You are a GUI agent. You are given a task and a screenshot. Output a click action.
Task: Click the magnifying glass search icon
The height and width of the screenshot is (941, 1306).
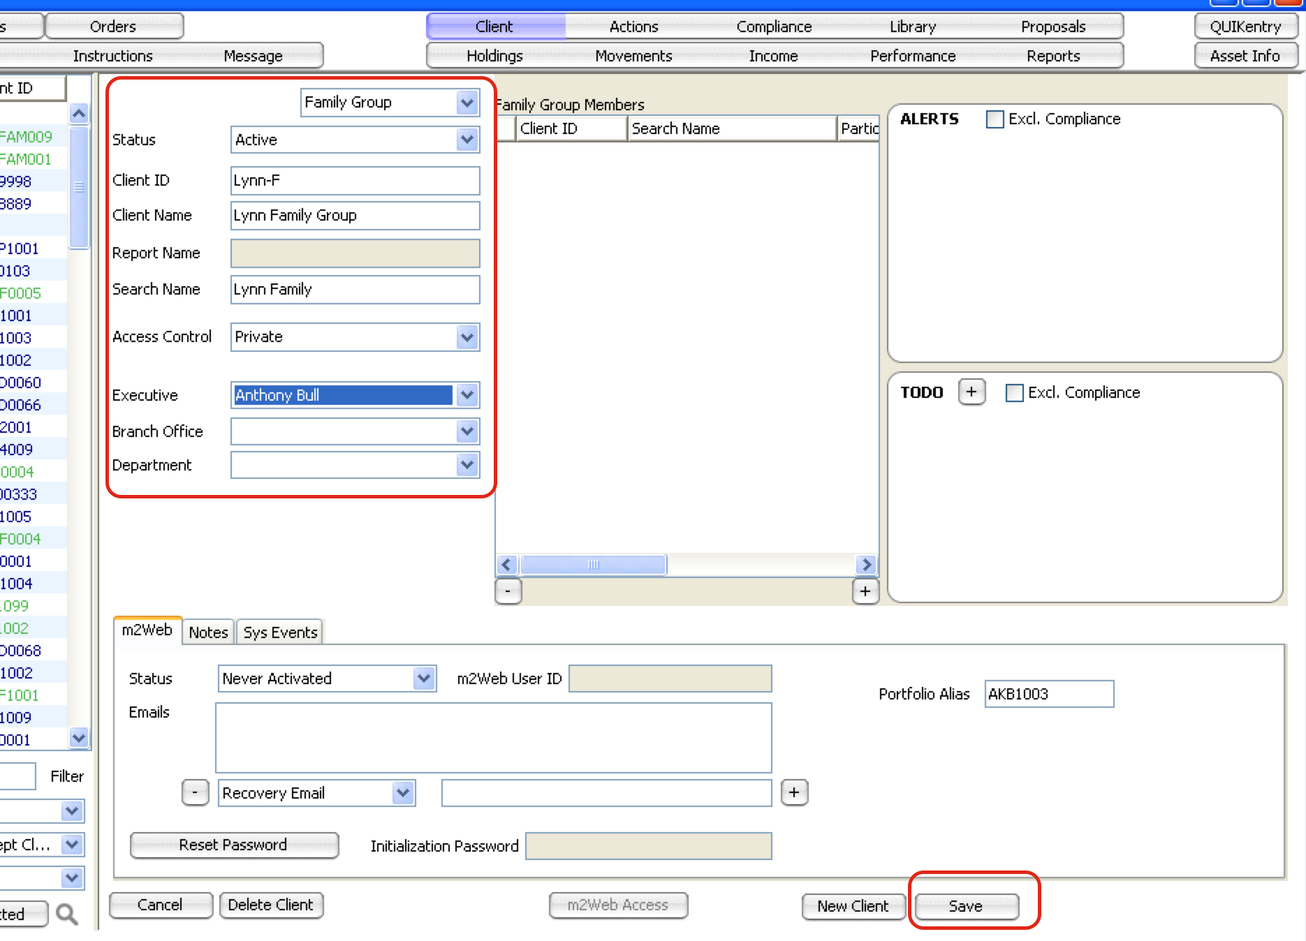click(67, 914)
